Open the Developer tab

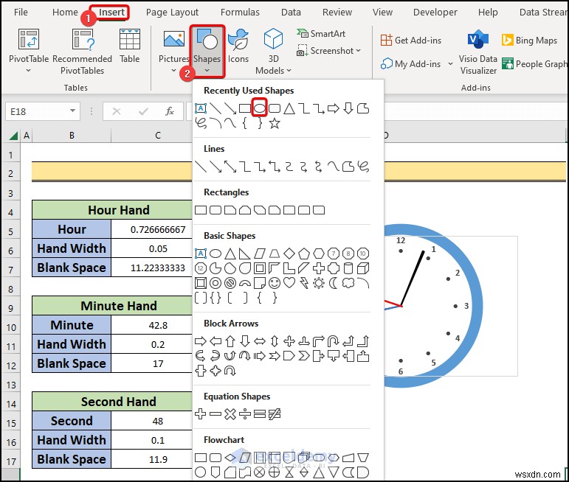pyautogui.click(x=435, y=12)
